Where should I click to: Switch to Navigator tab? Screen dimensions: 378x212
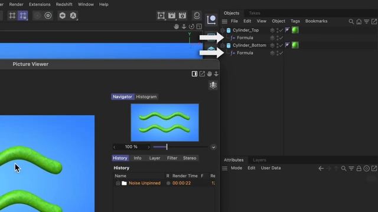click(x=122, y=97)
